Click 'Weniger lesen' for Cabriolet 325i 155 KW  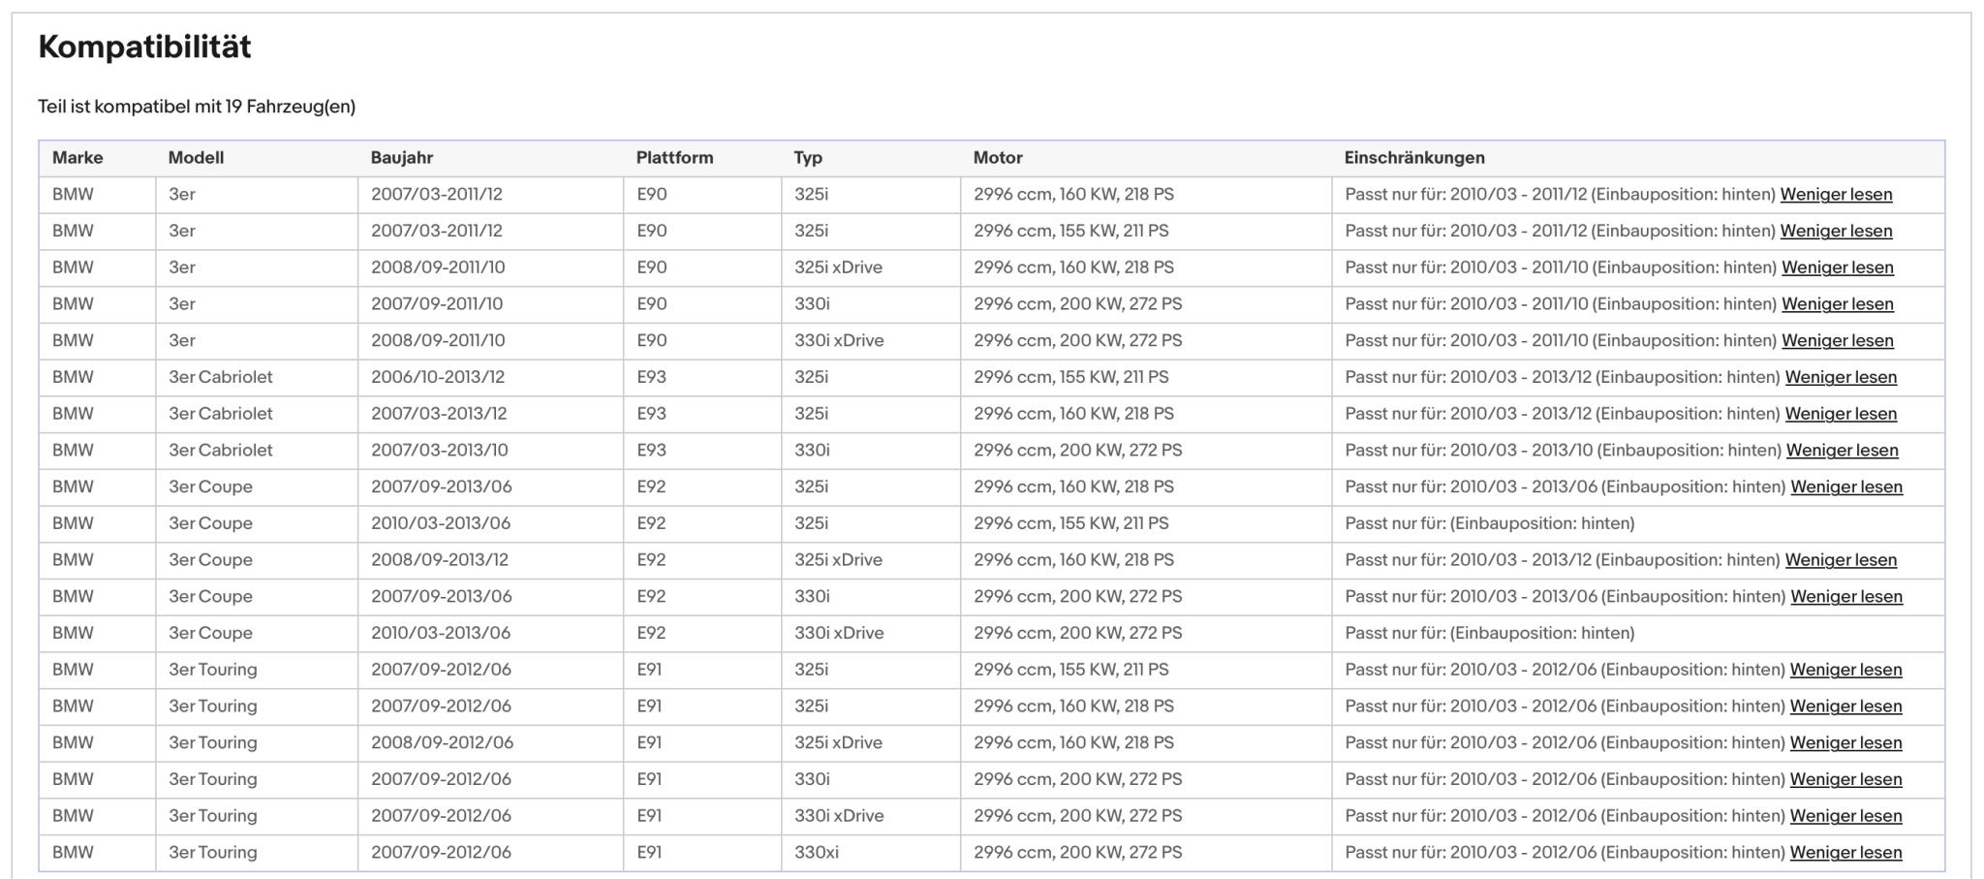1841,377
